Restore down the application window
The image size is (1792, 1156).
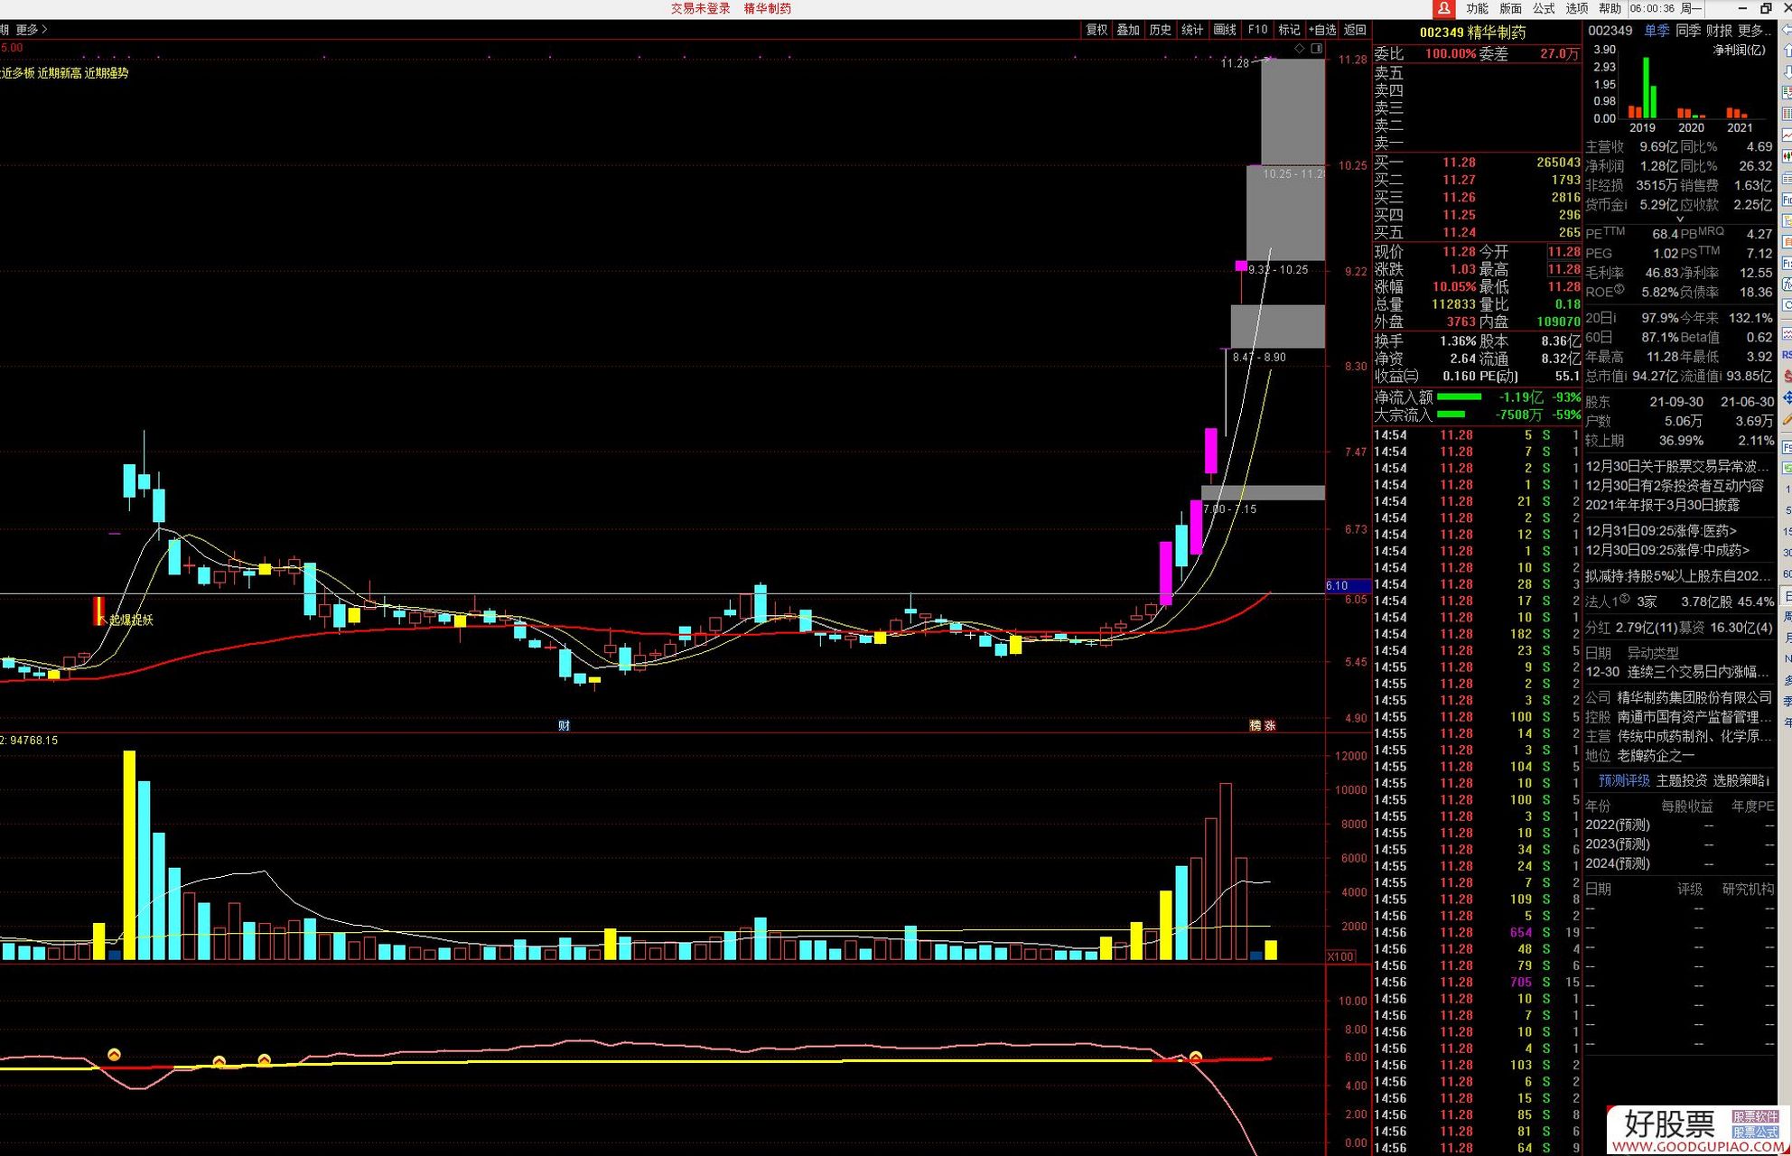1767,8
